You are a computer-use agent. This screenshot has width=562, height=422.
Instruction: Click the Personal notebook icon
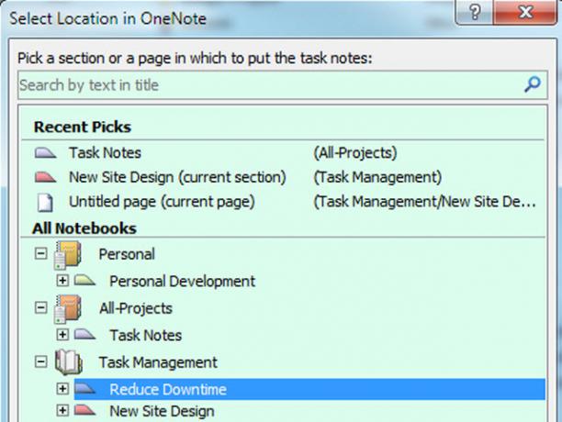pyautogui.click(x=68, y=255)
